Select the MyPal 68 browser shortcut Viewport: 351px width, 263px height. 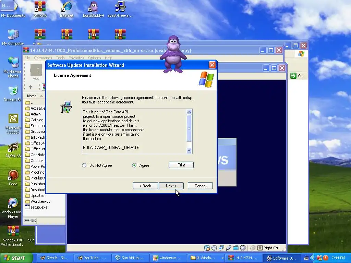[x=13, y=150]
